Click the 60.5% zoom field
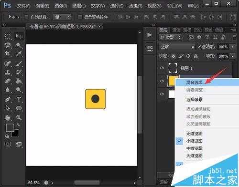Screen dimensions: 239x187 pos(34,183)
